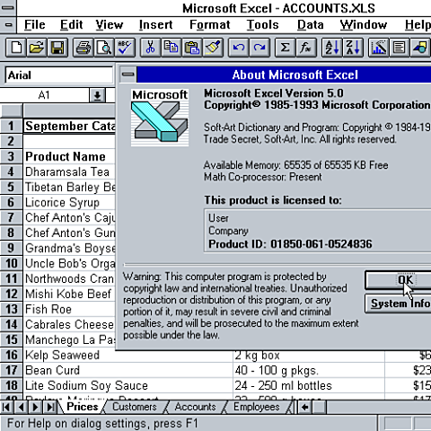
Task: Click the AutoSum sigma icon
Action: tap(286, 48)
